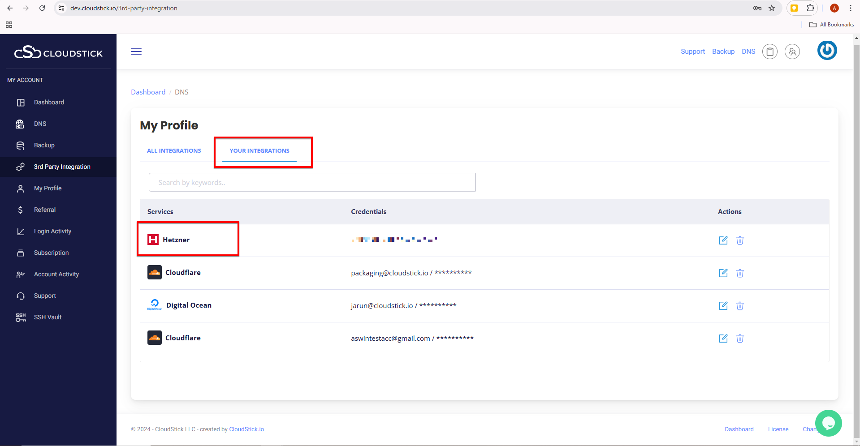Delete the Digital Ocean integration
This screenshot has width=860, height=446.
739,306
